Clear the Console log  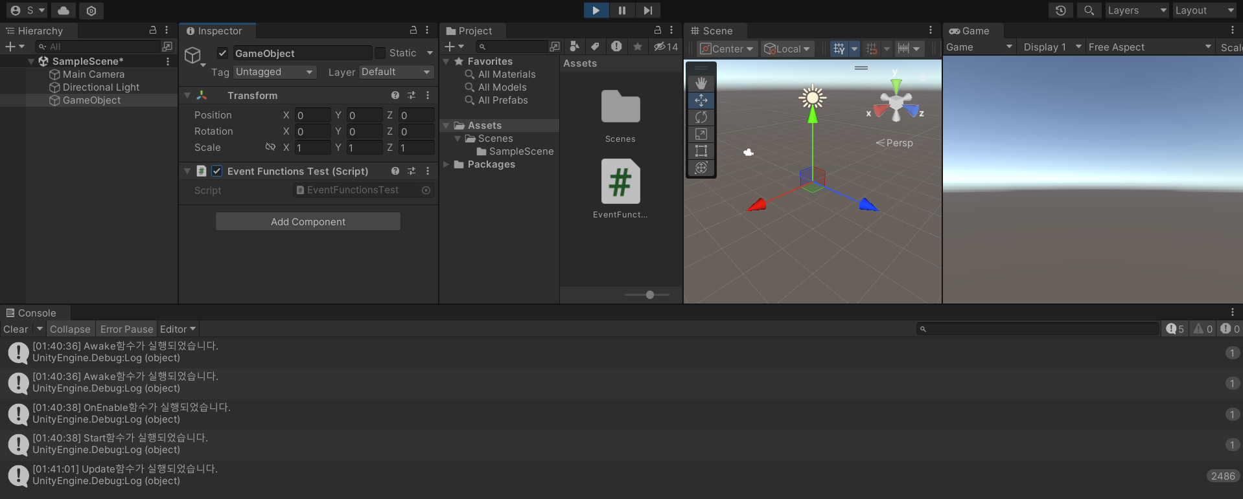(16, 329)
